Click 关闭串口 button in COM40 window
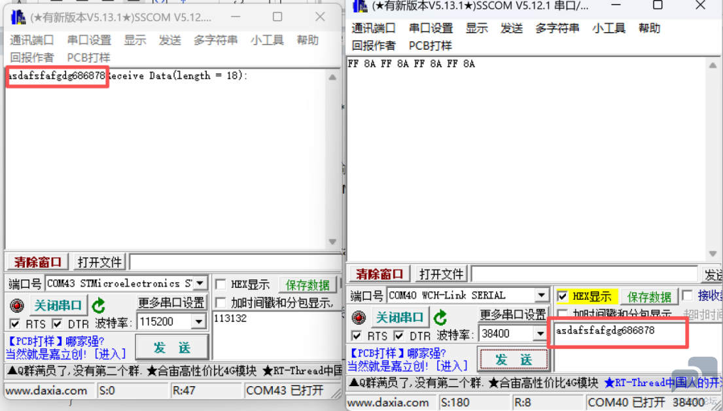This screenshot has width=723, height=411. (x=399, y=317)
